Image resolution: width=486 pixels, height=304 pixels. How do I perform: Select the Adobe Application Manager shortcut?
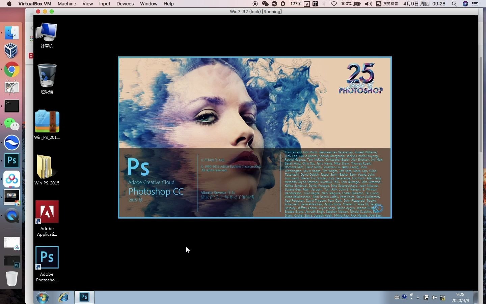pyautogui.click(x=47, y=218)
